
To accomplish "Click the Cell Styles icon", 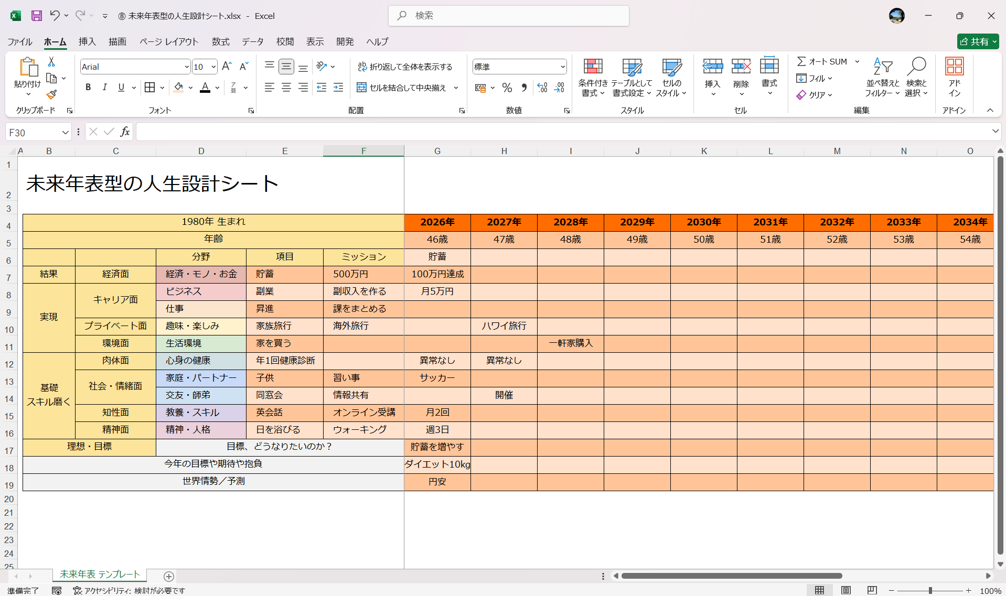I will coord(671,77).
